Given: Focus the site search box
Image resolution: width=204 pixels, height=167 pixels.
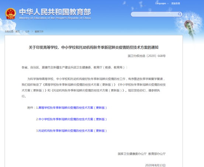Looking at the screenshot, I should click(x=156, y=14).
